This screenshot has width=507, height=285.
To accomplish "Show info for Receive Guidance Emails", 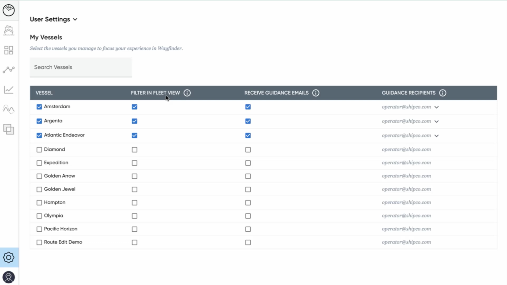I will pyautogui.click(x=316, y=93).
